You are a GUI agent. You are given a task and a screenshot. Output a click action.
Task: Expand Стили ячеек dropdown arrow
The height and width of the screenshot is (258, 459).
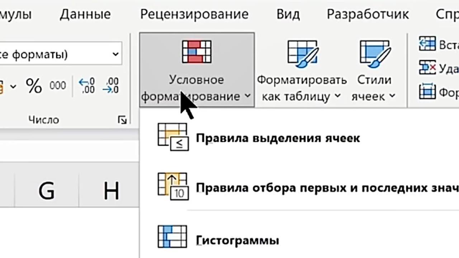(392, 96)
